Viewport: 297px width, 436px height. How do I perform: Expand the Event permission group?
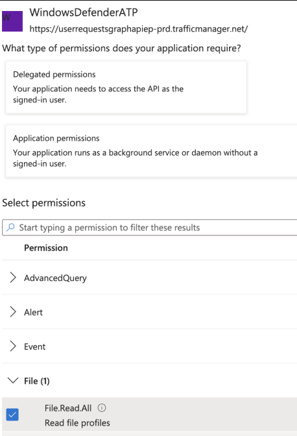13,346
